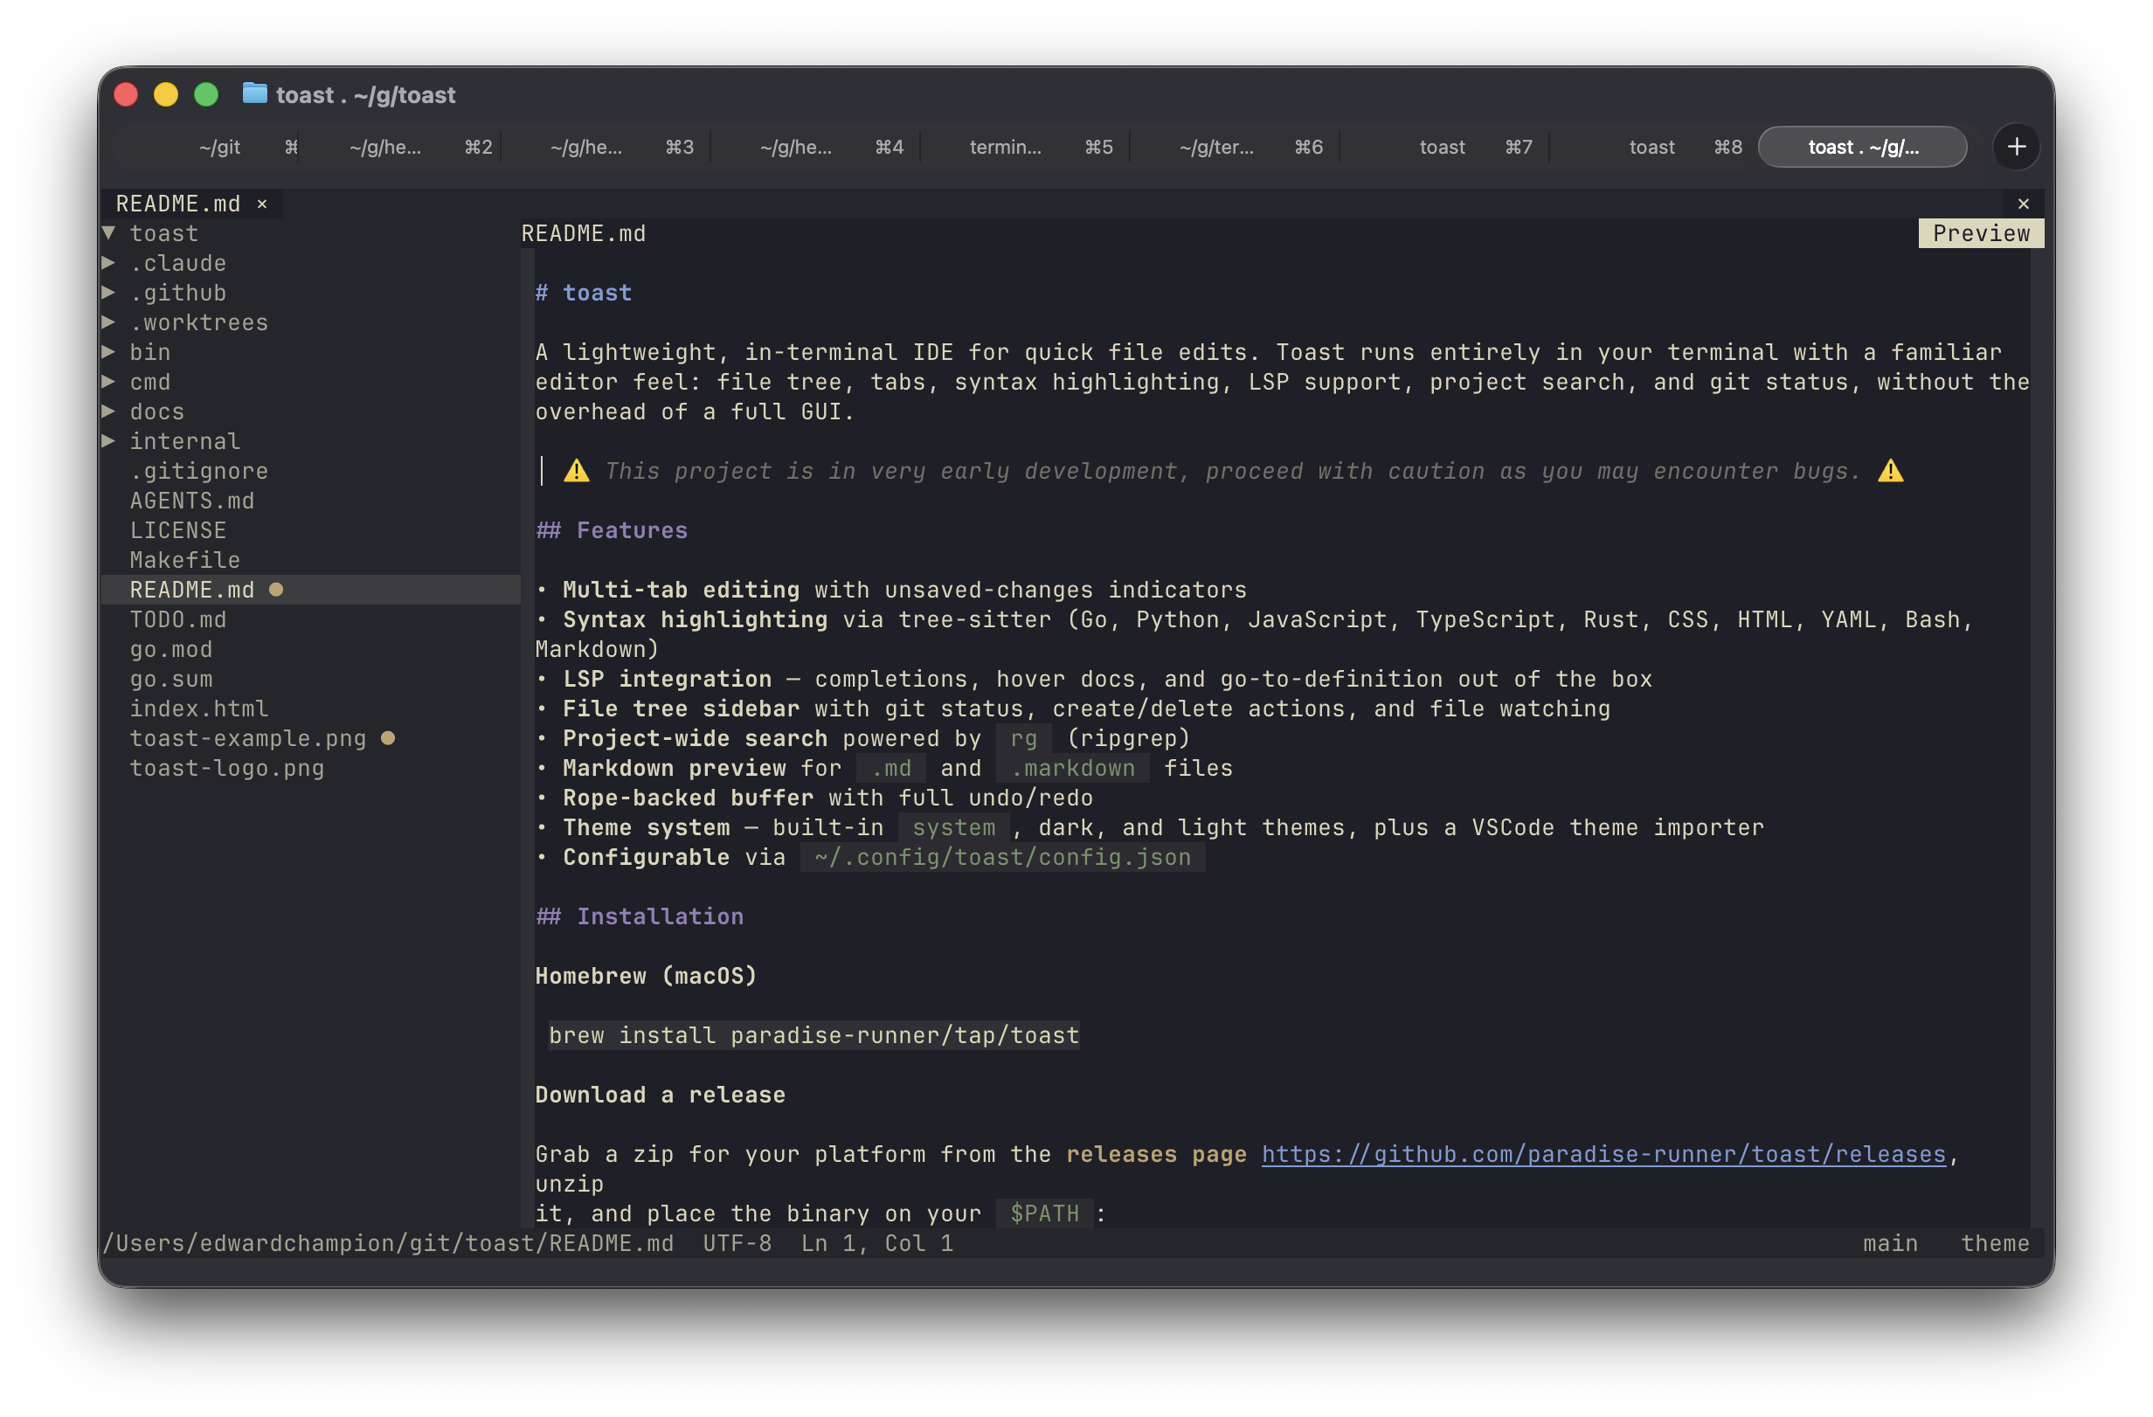
Task: Open toast-logo.png in the file tree
Action: 227,769
